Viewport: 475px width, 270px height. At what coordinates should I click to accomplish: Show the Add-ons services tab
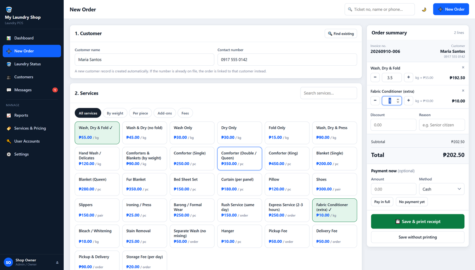point(165,113)
